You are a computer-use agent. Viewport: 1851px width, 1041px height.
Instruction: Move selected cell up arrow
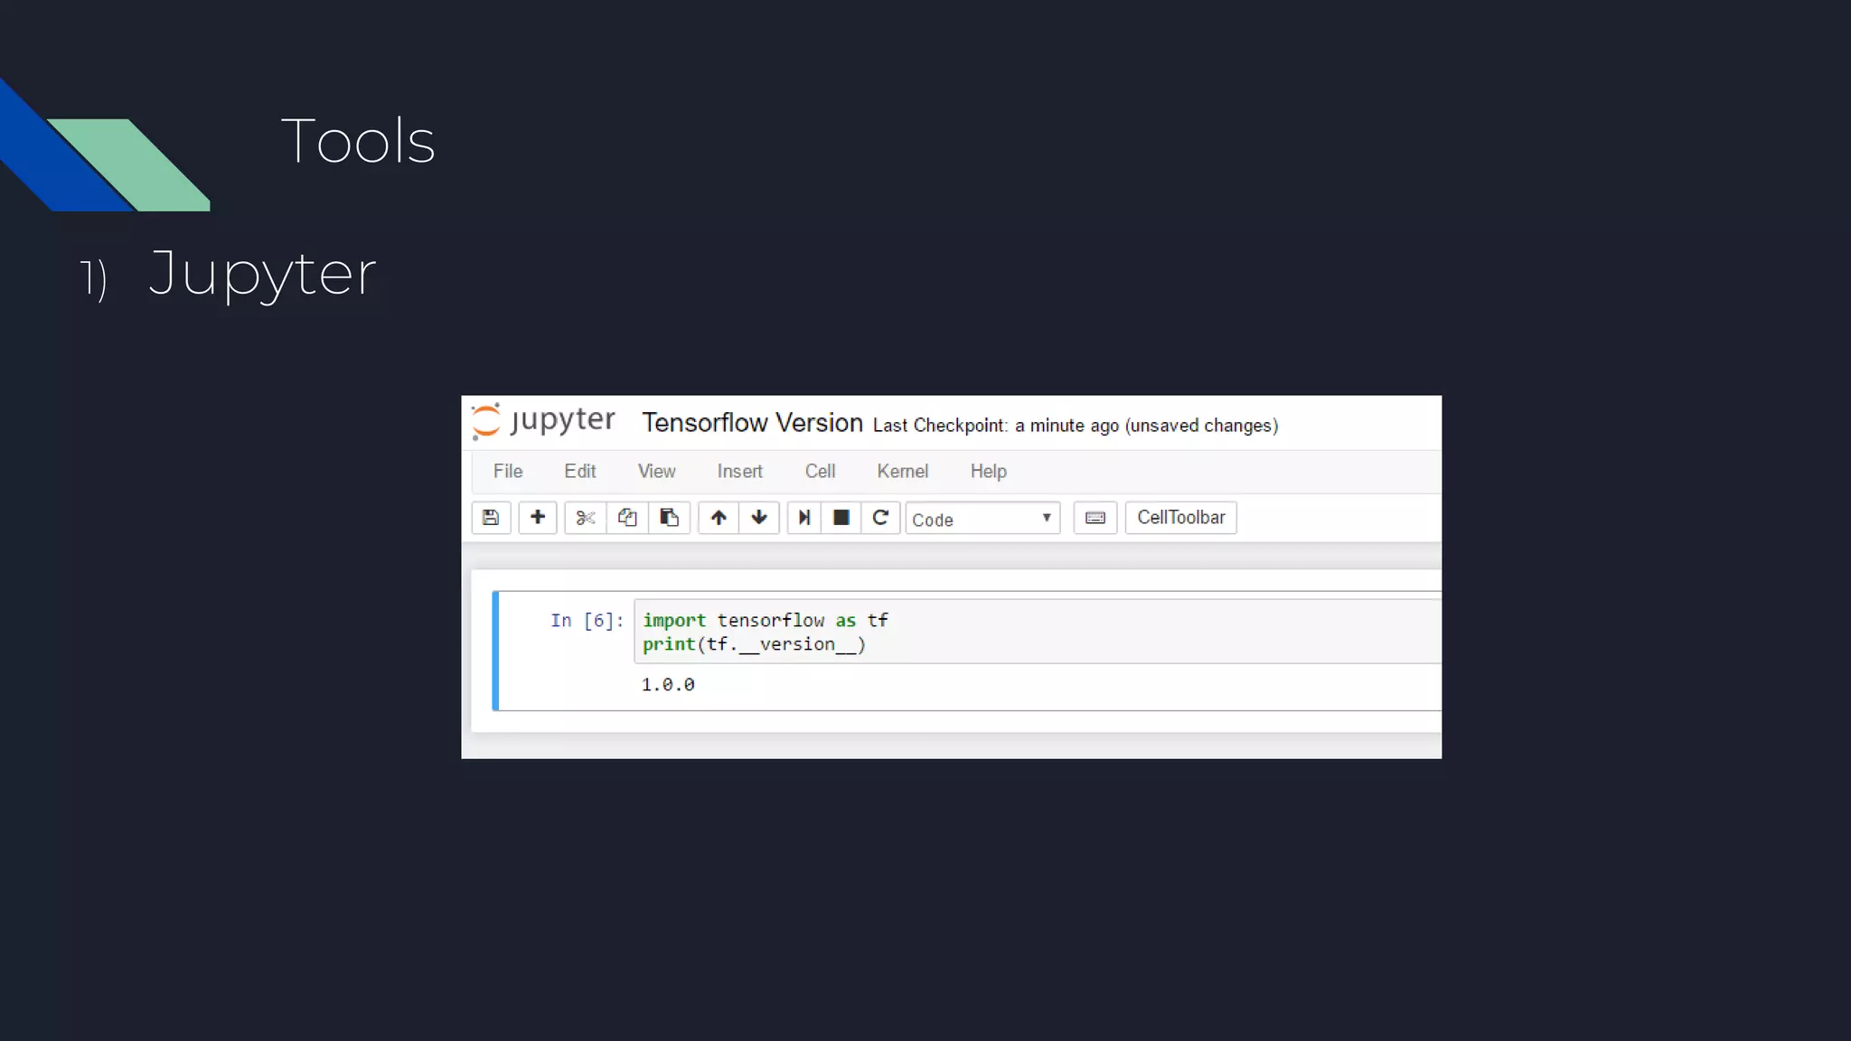[719, 518]
